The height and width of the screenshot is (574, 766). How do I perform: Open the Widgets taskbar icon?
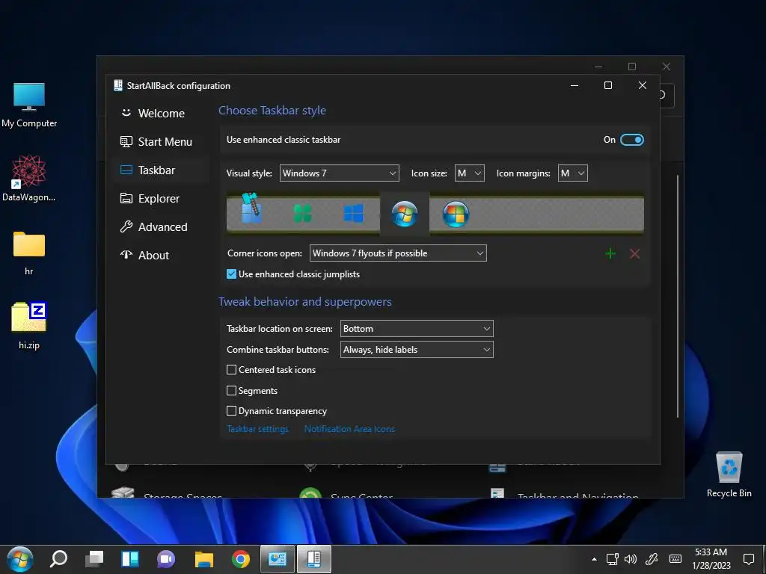coord(130,559)
